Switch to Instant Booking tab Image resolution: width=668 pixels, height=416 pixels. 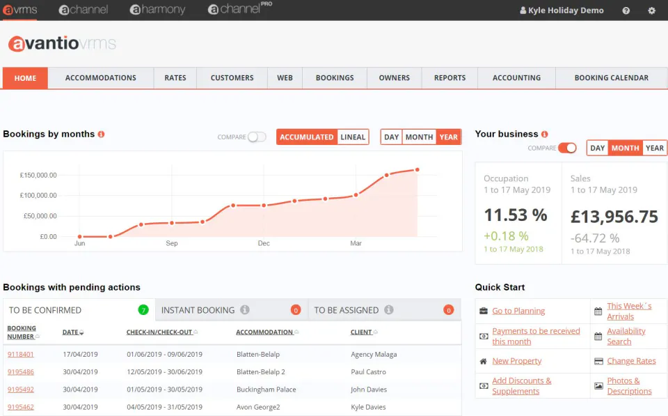(231, 310)
